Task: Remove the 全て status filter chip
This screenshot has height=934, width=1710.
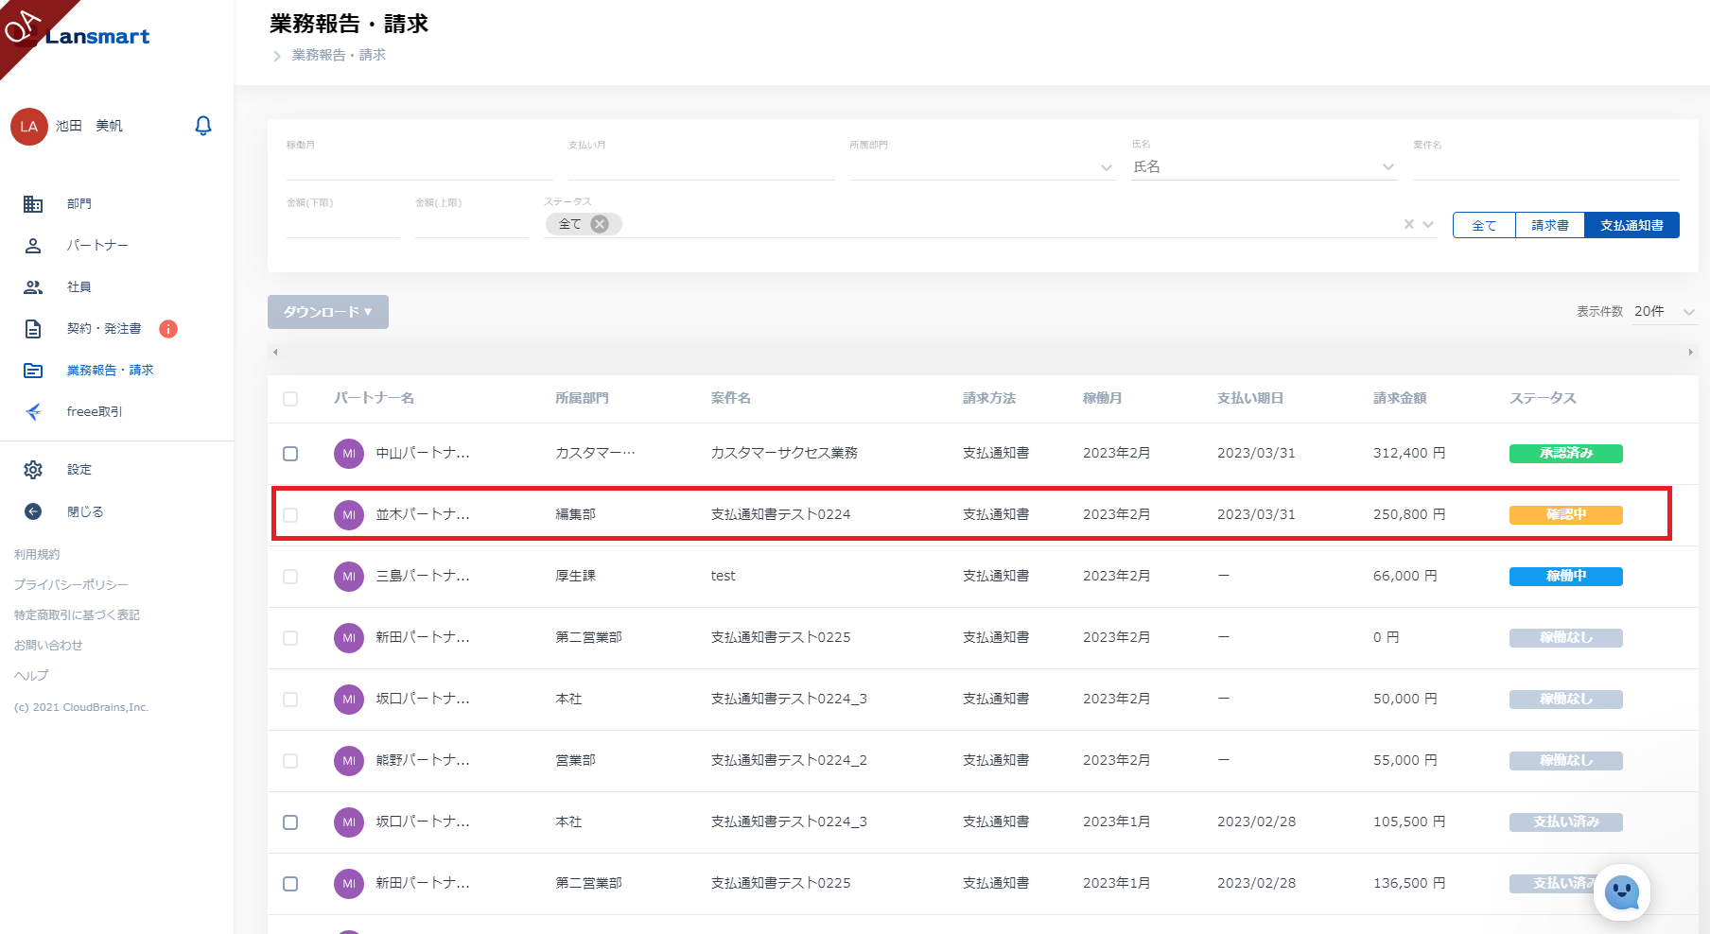Action: pos(600,224)
